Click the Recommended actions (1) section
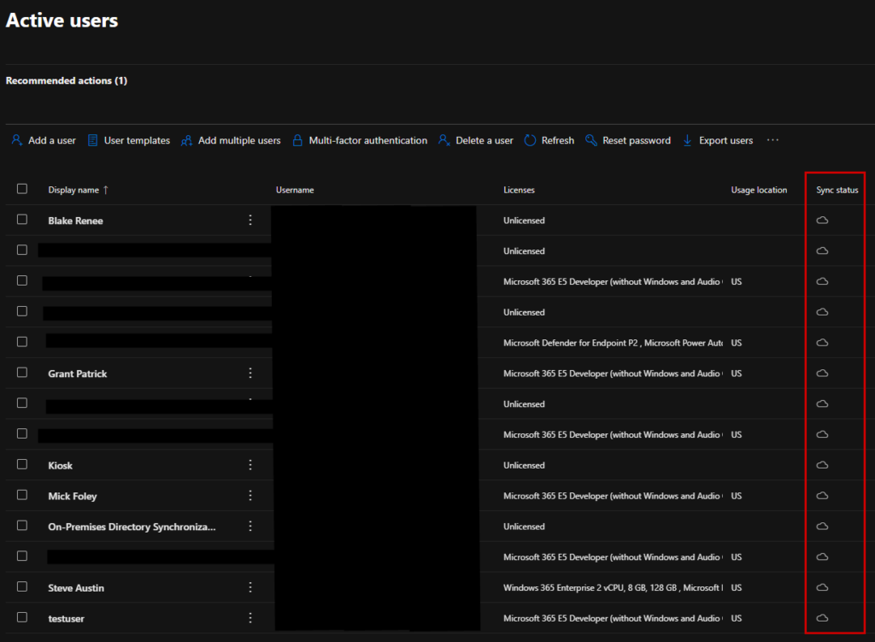The height and width of the screenshot is (642, 875). tap(67, 80)
